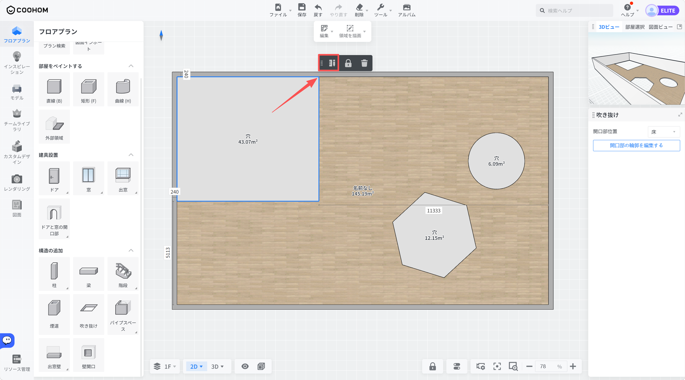Add a 柱 column structure
Image resolution: width=685 pixels, height=380 pixels.
tap(54, 274)
